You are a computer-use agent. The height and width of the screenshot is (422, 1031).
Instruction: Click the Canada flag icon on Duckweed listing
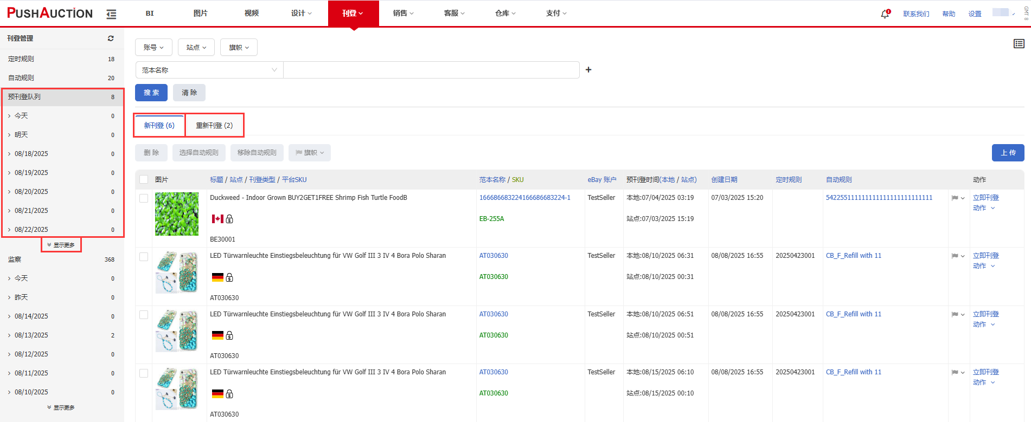pos(217,219)
